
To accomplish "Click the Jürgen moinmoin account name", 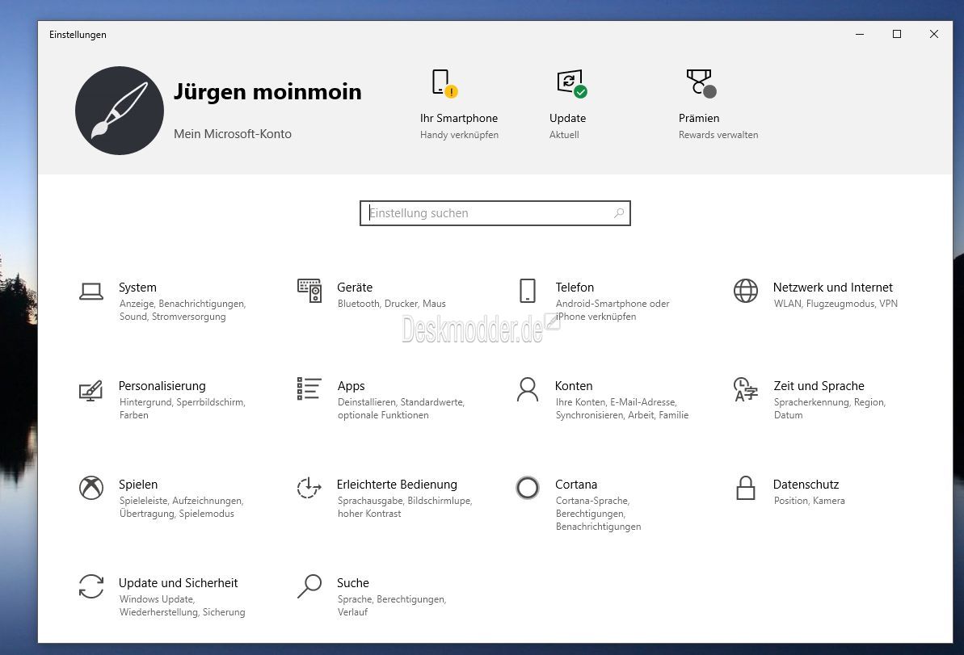I will click(267, 91).
